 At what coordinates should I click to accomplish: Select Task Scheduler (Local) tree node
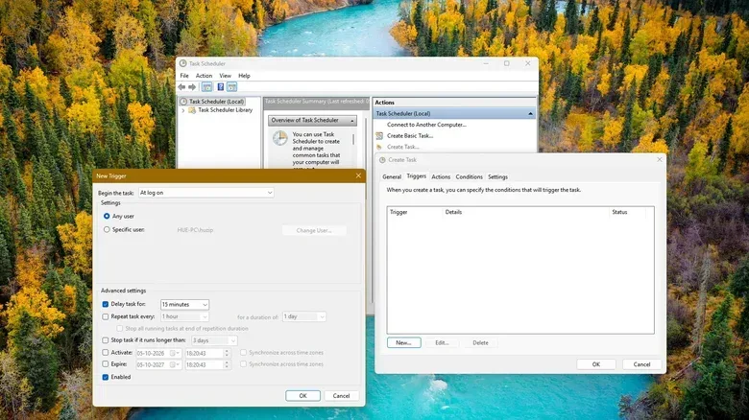click(216, 102)
